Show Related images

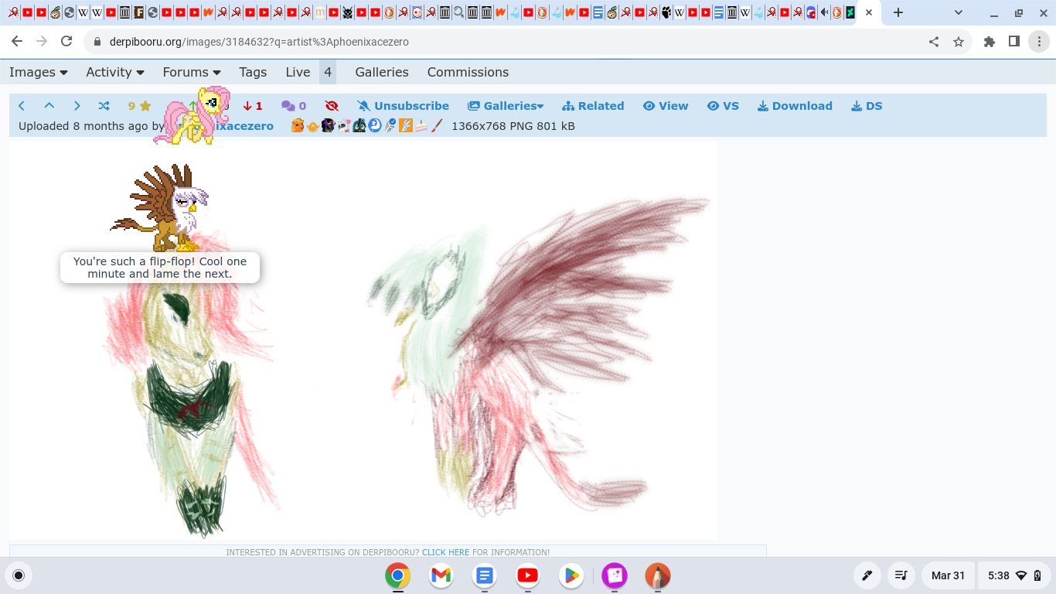pos(593,106)
